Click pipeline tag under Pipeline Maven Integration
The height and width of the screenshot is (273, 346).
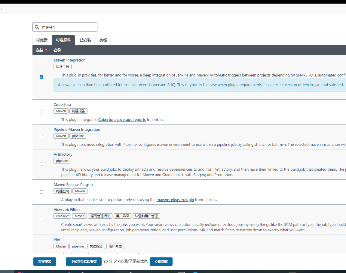point(78,136)
